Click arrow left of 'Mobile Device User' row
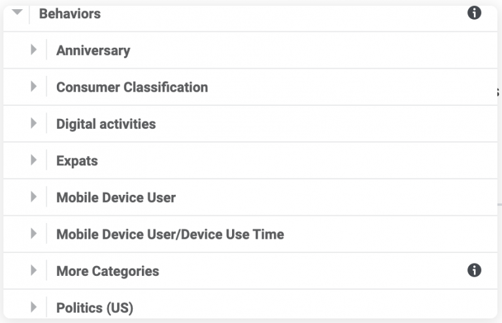This screenshot has width=502, height=323. coord(34,197)
